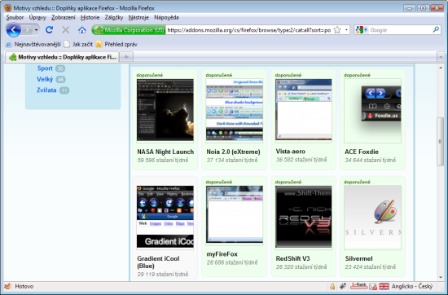Viewport: 448px width, 295px height.
Task: Open the Silvermel title link
Action: click(x=359, y=258)
